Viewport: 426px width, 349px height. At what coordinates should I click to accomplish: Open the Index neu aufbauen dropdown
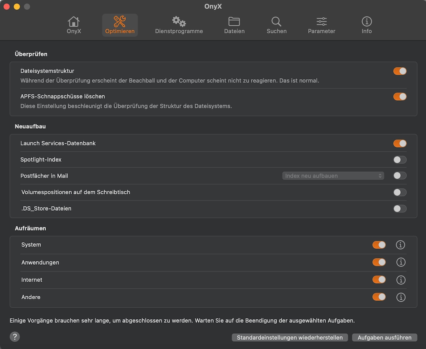tap(333, 175)
